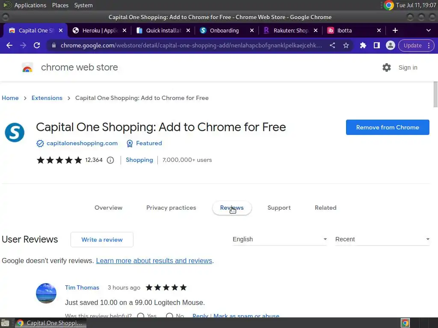
Task: Click Capital One Shoppi... taskbar window button
Action: pos(50,323)
